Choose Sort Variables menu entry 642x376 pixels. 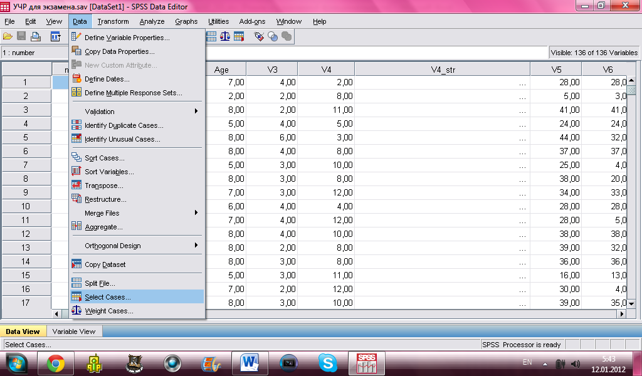tap(137, 172)
